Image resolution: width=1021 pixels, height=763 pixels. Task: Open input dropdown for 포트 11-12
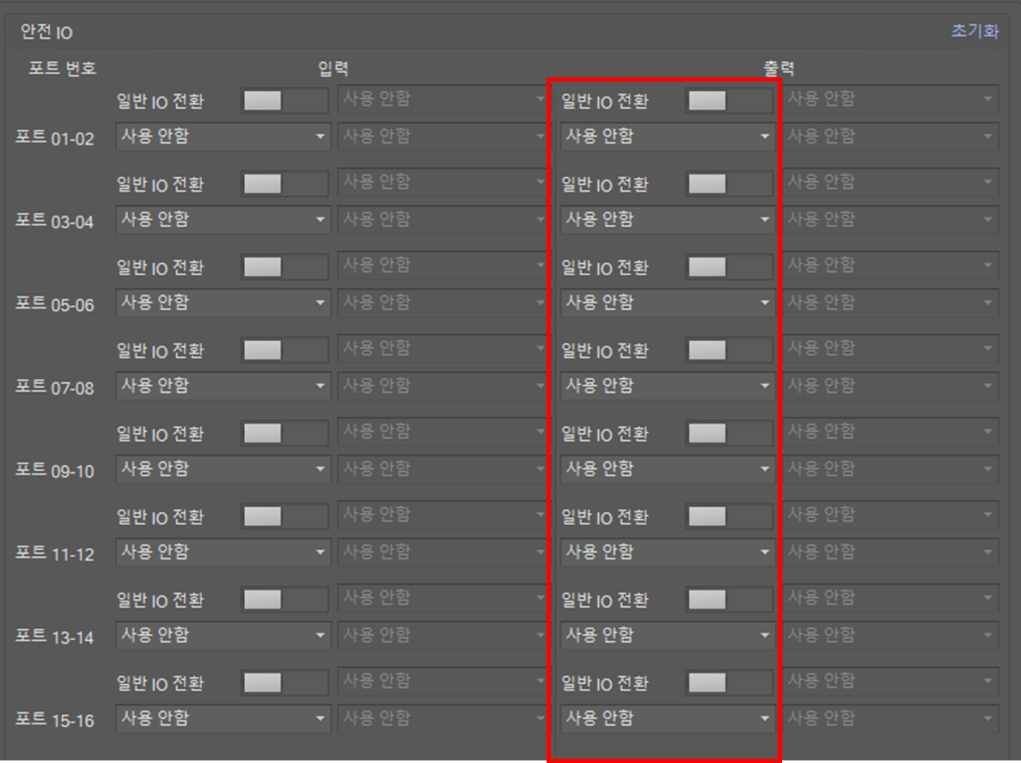[223, 552]
